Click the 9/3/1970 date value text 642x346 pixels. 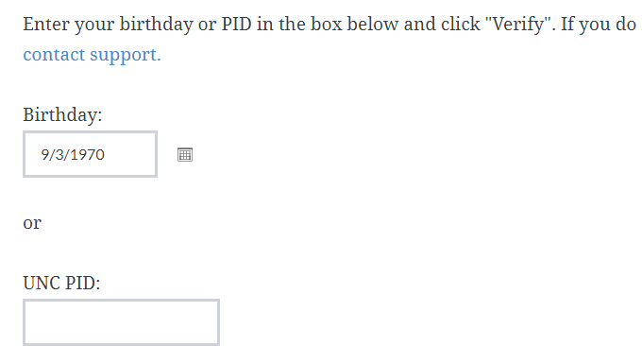(x=73, y=154)
